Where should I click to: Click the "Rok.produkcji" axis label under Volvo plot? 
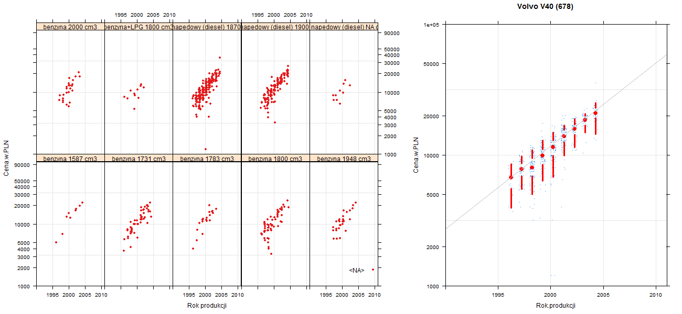pos(556,306)
